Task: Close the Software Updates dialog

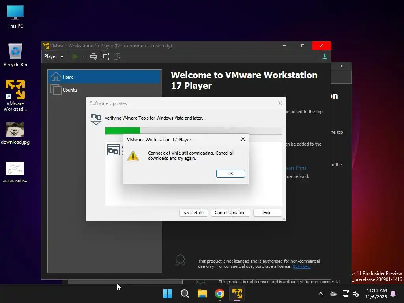Action: pyautogui.click(x=280, y=103)
